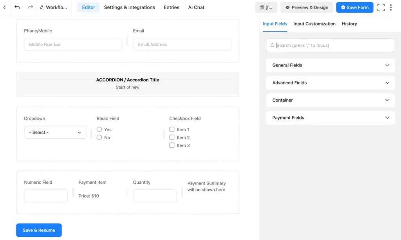Open the Editor tab

tap(89, 7)
